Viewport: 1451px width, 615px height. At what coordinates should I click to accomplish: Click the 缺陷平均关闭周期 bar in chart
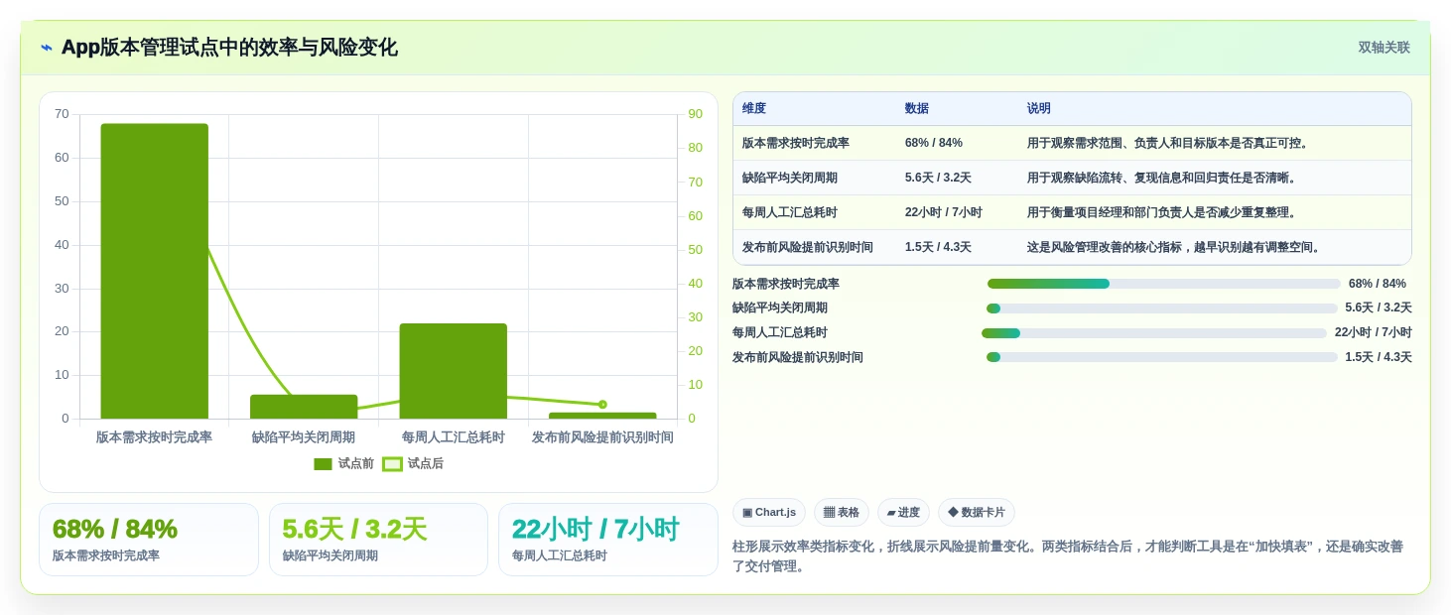click(304, 407)
